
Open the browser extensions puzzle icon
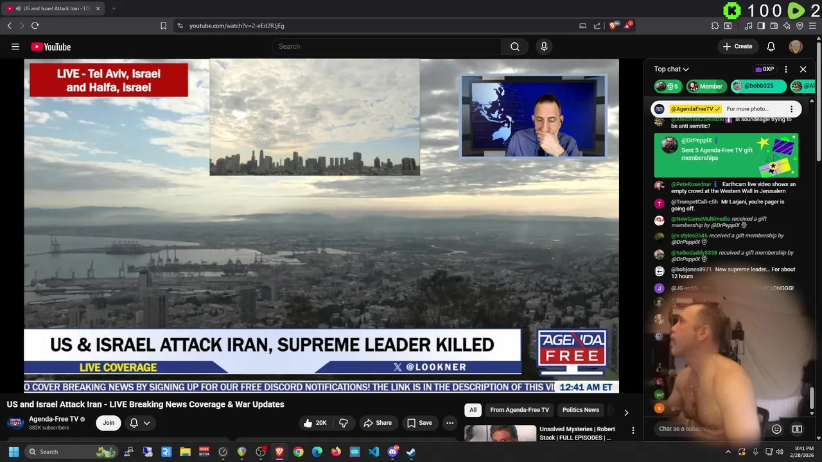tap(715, 26)
